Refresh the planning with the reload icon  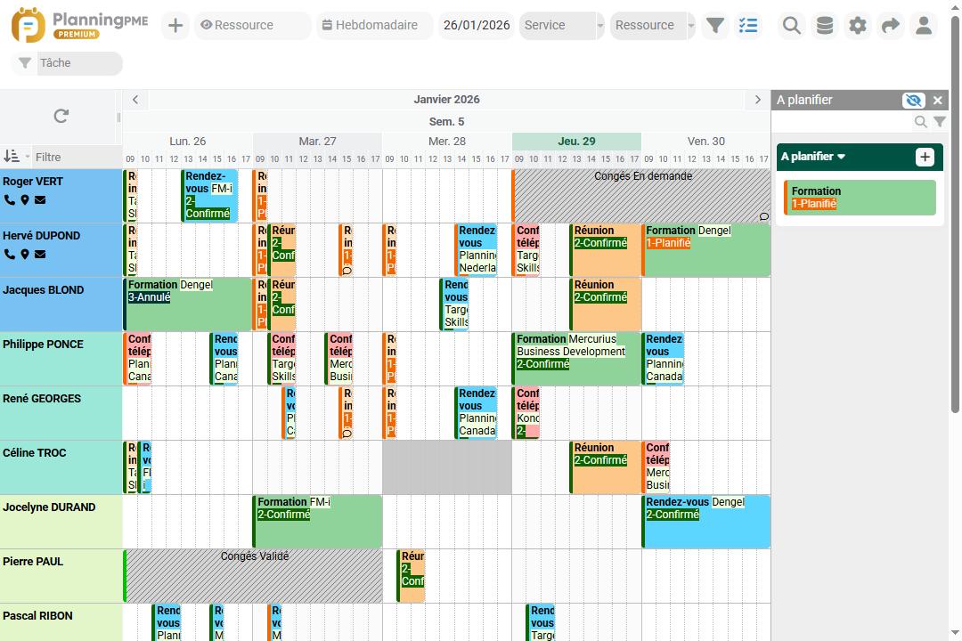(x=60, y=116)
